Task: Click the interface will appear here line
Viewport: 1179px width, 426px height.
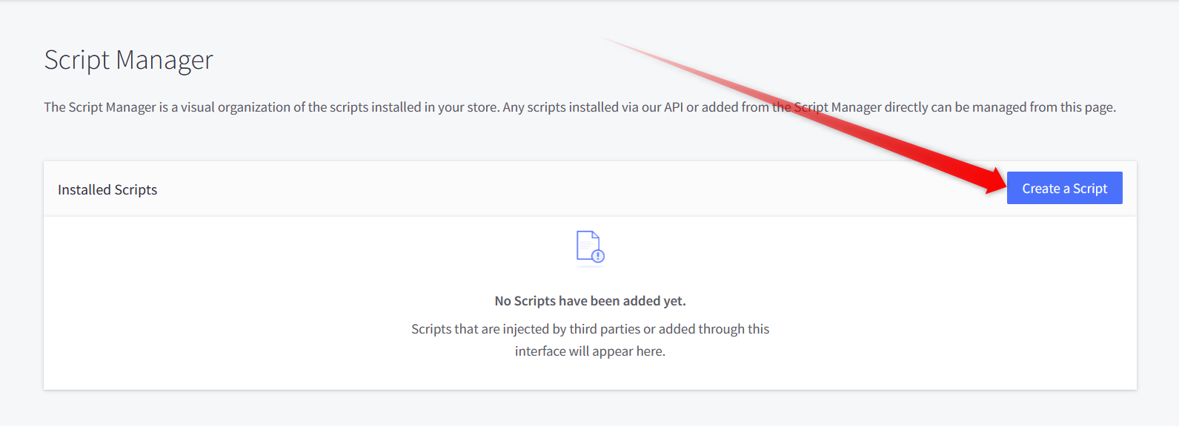Action: point(590,351)
